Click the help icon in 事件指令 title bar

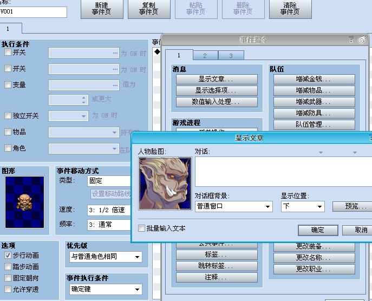(x=351, y=40)
